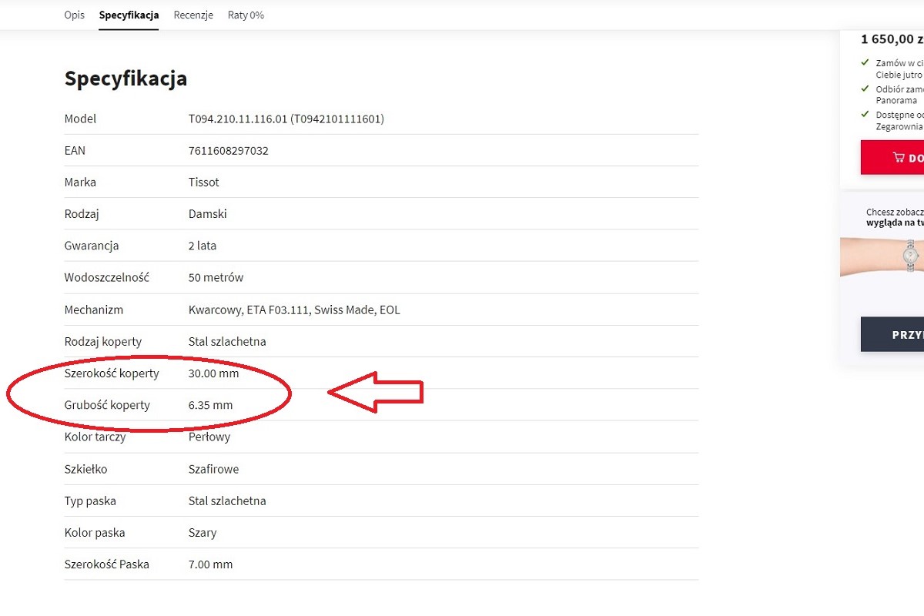Click the Specyfikacja section heading
The image size is (924, 616).
pos(126,79)
